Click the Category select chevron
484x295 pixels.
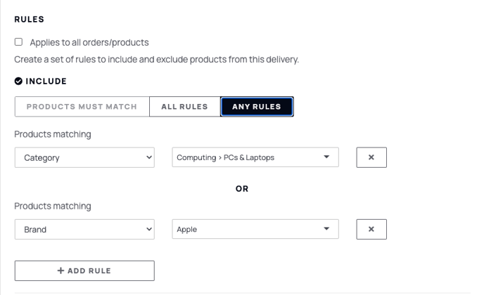(x=149, y=157)
